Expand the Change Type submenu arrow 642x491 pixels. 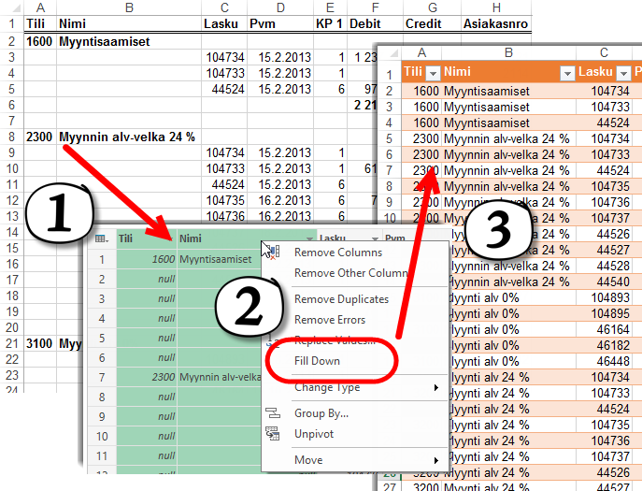tap(435, 387)
